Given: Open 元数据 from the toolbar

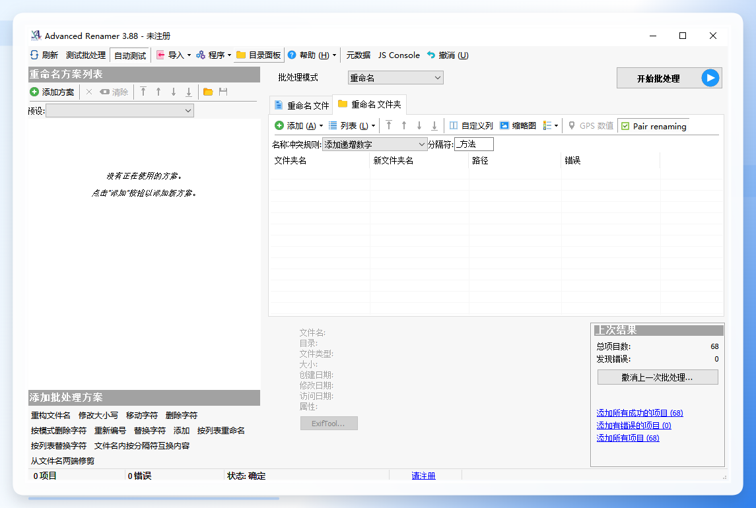Looking at the screenshot, I should click(359, 55).
